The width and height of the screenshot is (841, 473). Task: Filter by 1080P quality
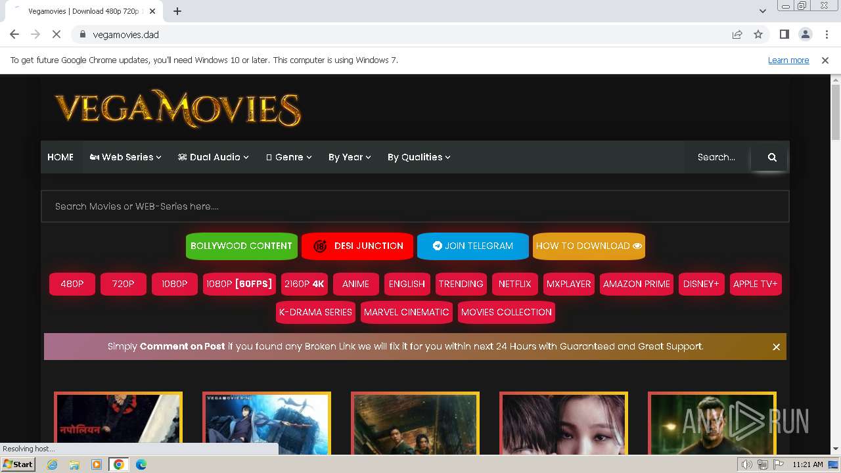175,284
